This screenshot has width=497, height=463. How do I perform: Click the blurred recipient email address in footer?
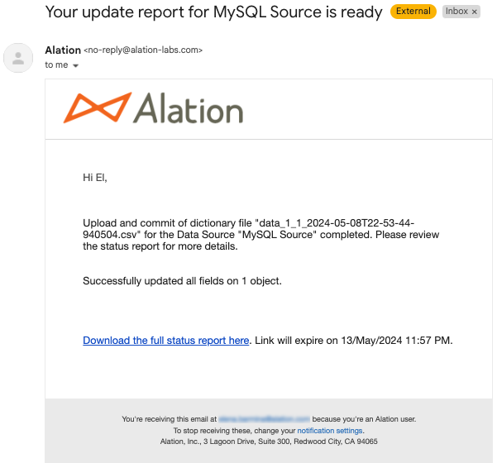264,419
